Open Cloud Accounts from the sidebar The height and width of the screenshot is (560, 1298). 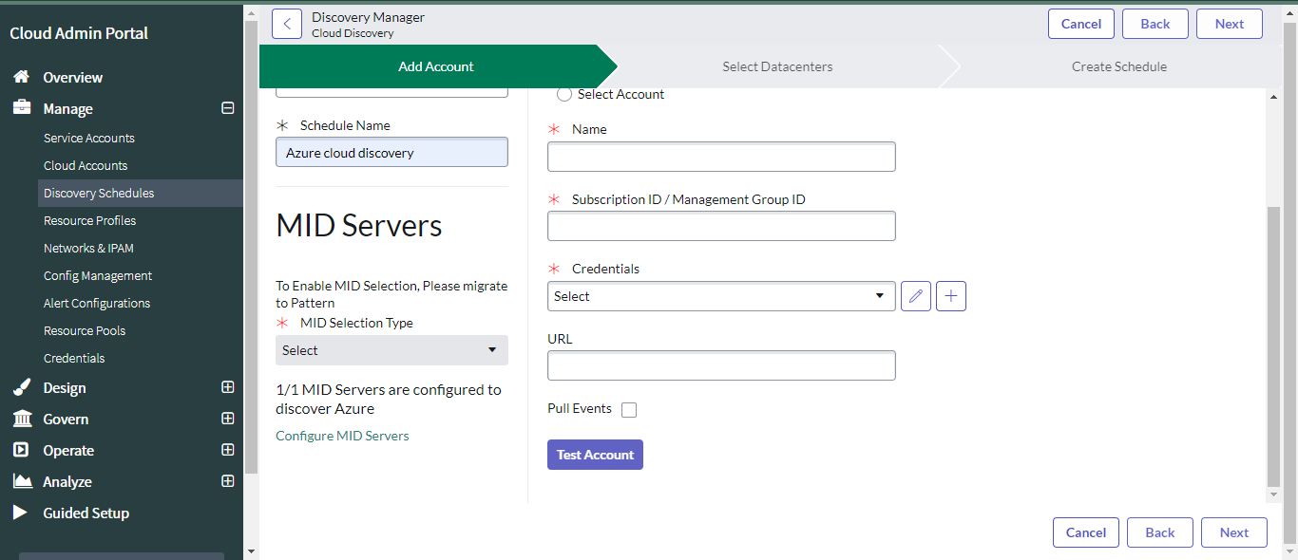click(86, 165)
